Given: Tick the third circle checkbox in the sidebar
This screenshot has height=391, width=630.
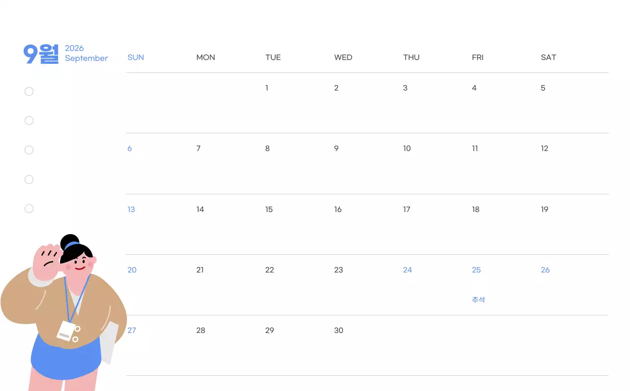Looking at the screenshot, I should point(29,150).
